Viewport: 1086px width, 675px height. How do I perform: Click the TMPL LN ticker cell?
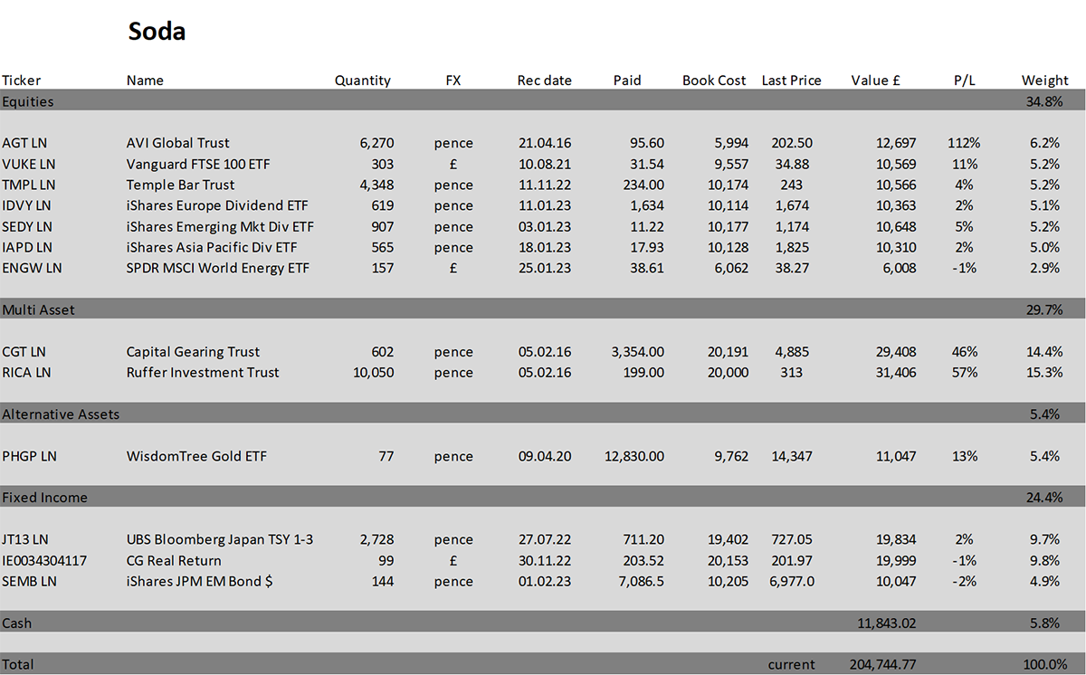click(29, 185)
